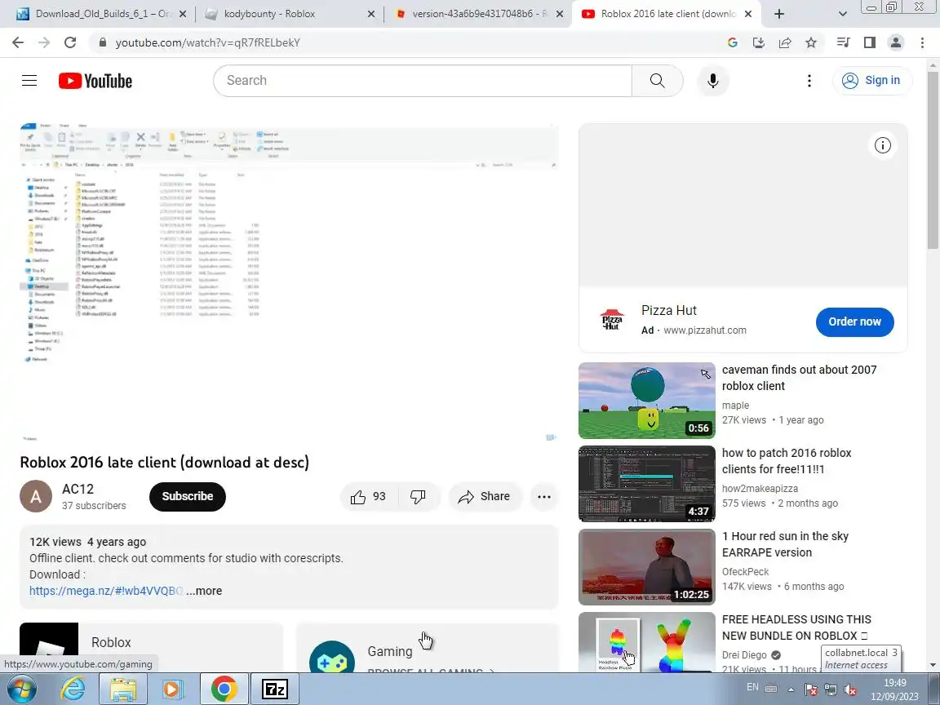The image size is (940, 705).
Task: Open more actions ellipsis under video
Action: point(543,496)
